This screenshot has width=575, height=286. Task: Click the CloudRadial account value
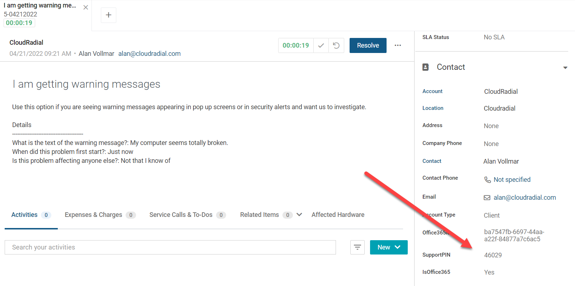point(501,92)
